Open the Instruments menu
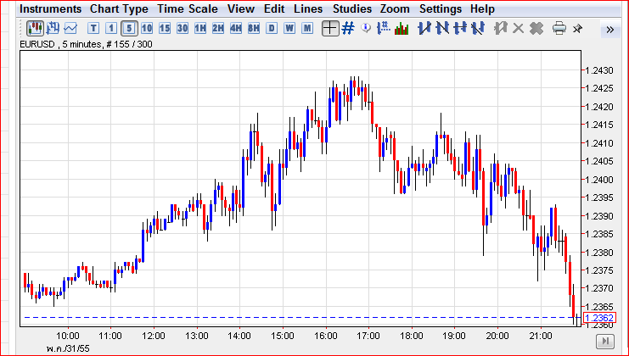 coord(50,8)
